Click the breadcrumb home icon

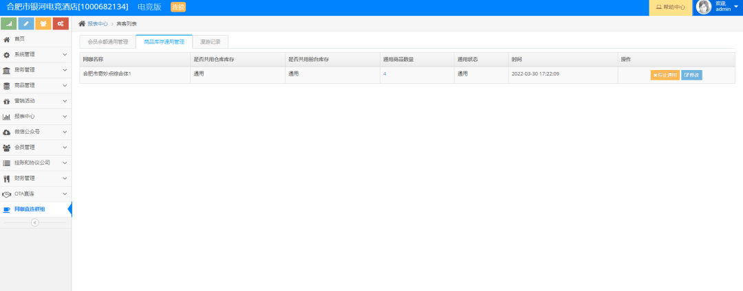82,23
